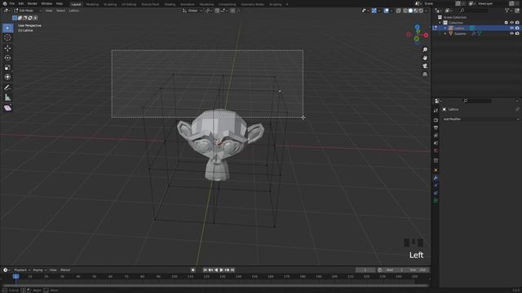Open the Render properties tab icon
This screenshot has width=522, height=293.
436,120
